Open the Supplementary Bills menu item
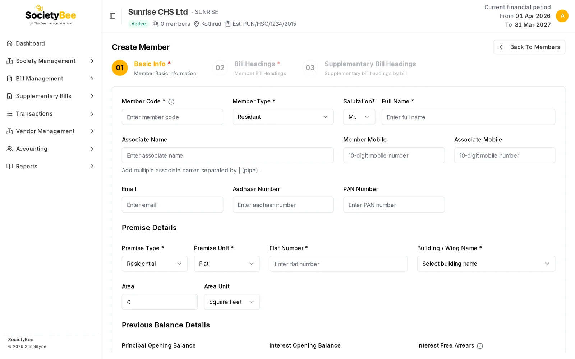575x359 pixels. (51, 96)
